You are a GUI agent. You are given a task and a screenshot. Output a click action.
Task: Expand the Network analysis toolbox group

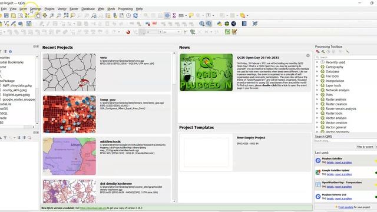[317, 90]
